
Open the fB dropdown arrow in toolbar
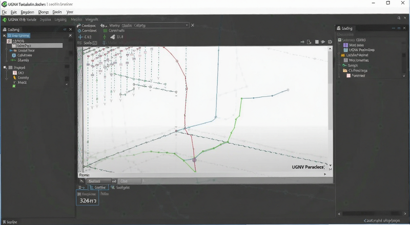(106, 26)
